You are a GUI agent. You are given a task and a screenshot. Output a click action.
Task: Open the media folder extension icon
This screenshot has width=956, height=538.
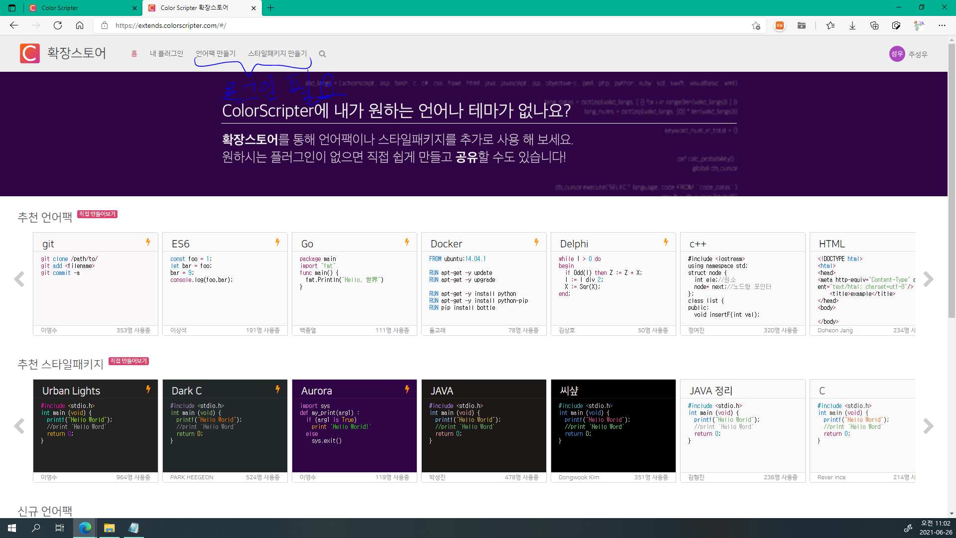click(x=802, y=25)
